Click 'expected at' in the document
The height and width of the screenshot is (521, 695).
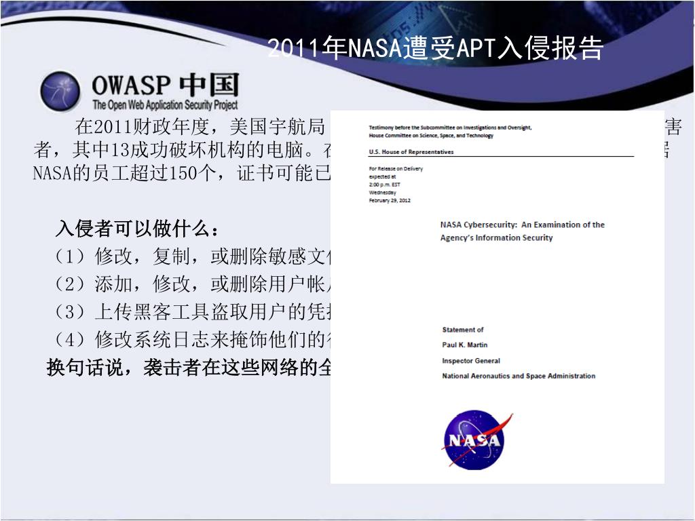pos(382,177)
